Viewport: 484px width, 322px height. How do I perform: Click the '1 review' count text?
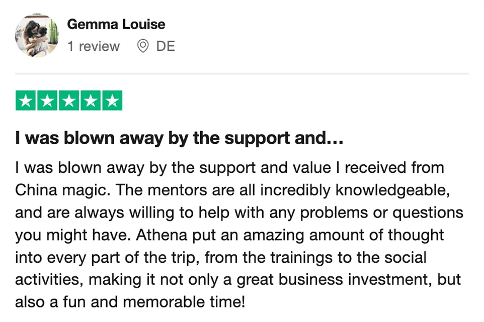[94, 47]
